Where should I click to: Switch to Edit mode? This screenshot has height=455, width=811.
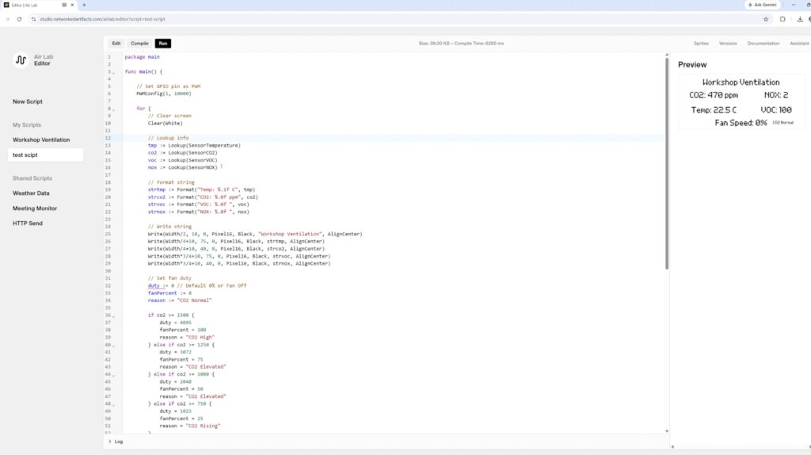click(116, 44)
